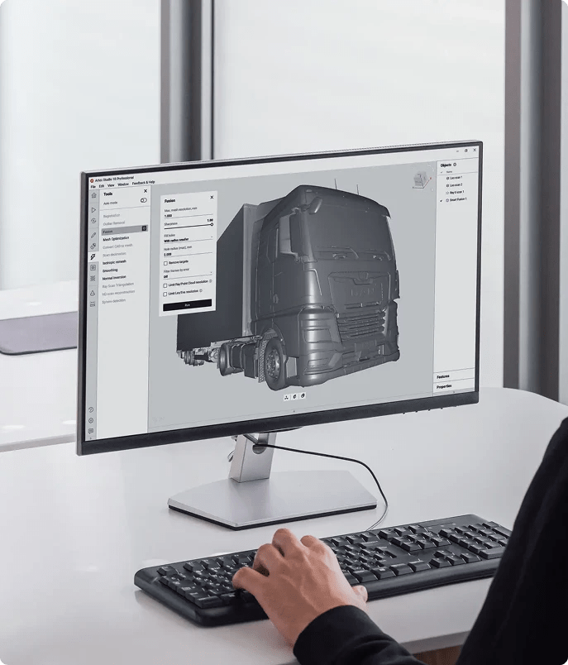Open the Filter frames by error dropdown
Screen dimensions: 568x665
[x=188, y=273]
